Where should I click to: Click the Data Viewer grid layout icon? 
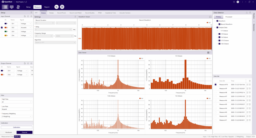(x=208, y=53)
